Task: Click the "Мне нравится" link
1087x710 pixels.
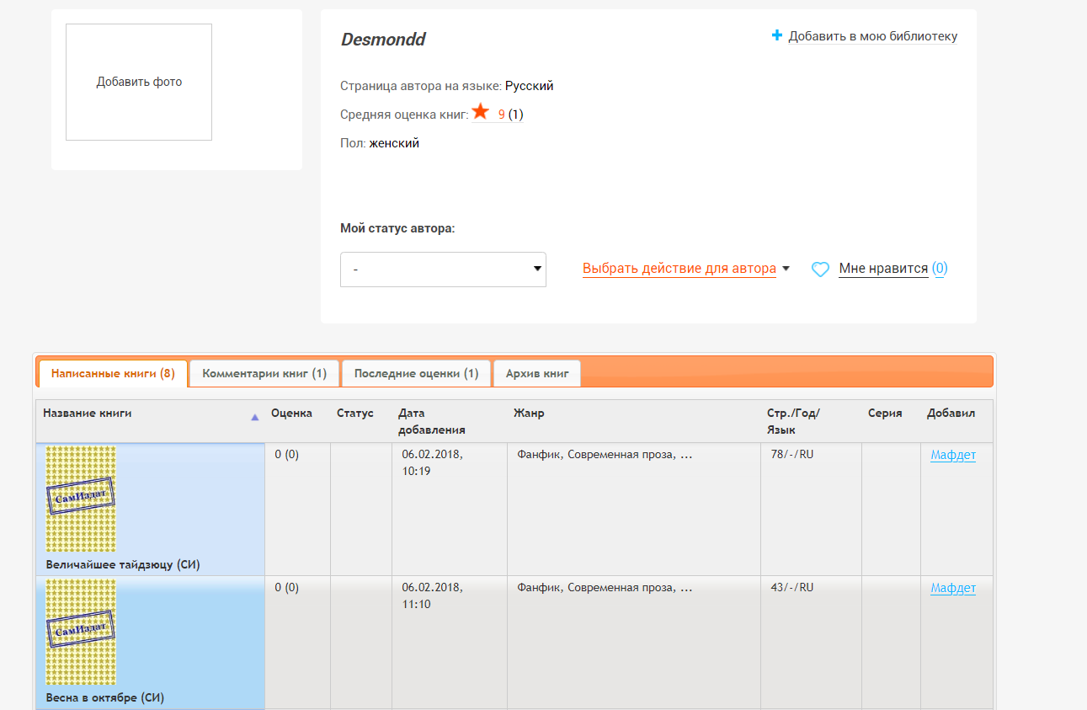Action: (x=883, y=269)
